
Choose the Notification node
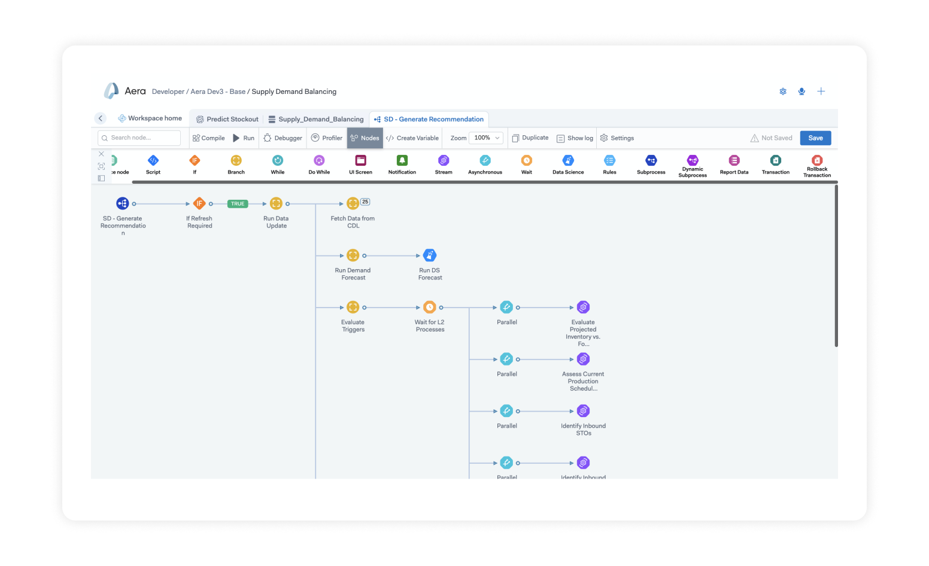click(402, 161)
